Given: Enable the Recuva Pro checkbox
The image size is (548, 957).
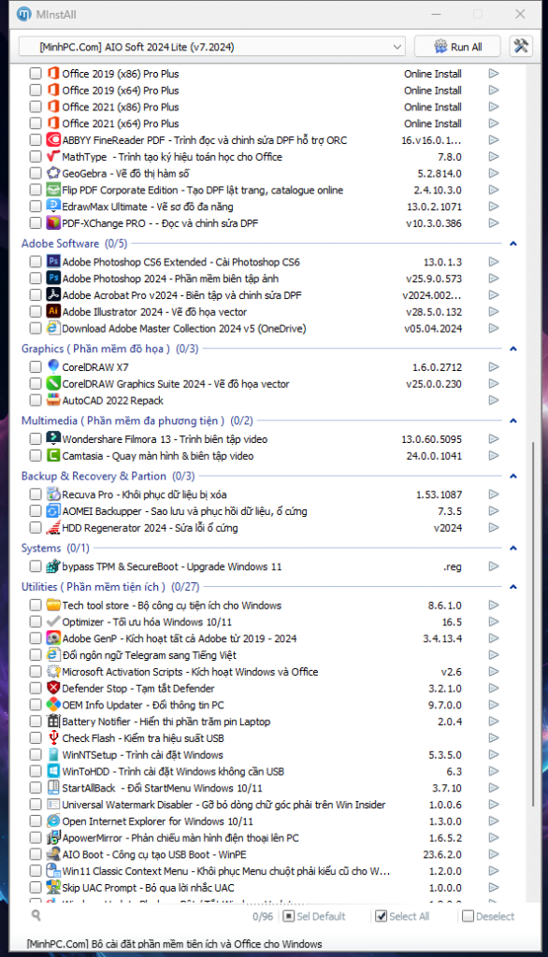Looking at the screenshot, I should pos(36,494).
